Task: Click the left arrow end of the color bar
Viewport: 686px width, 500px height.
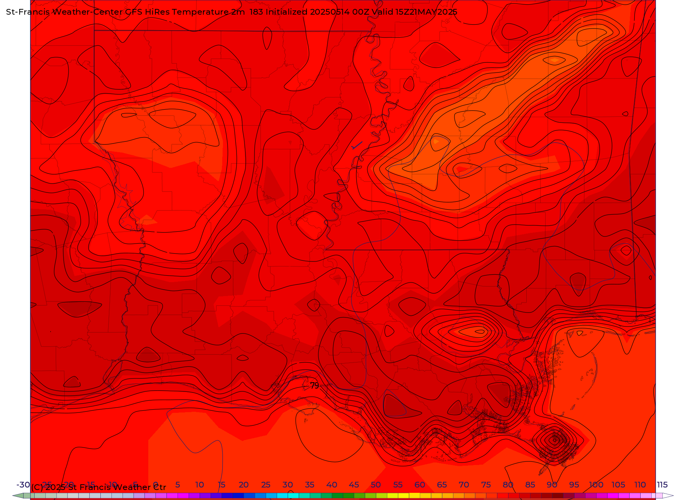Action: coord(18,496)
